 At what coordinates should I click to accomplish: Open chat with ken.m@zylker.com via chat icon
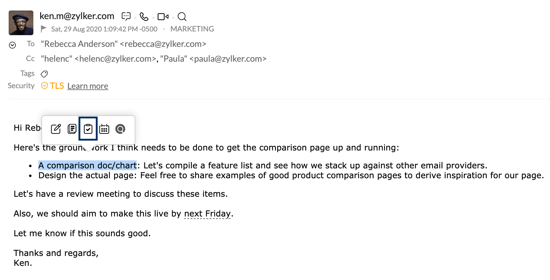pos(126,16)
